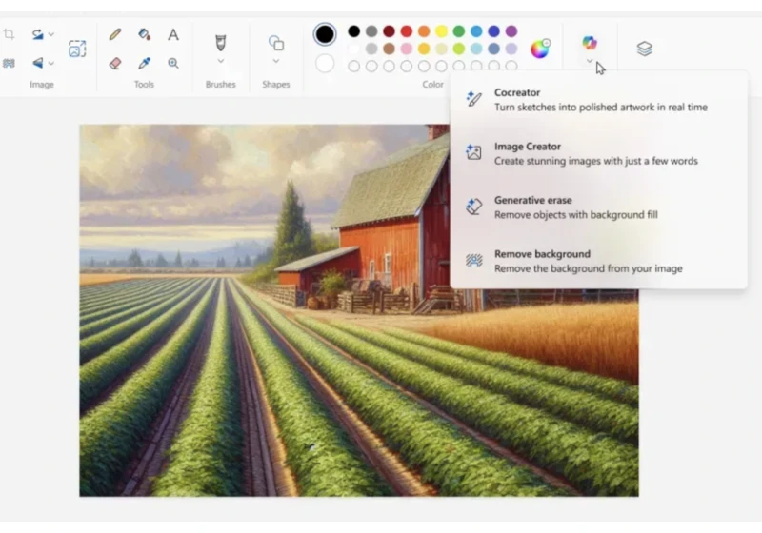Pick the dark gray palette swatch
This screenshot has height=533, width=762.
[371, 31]
